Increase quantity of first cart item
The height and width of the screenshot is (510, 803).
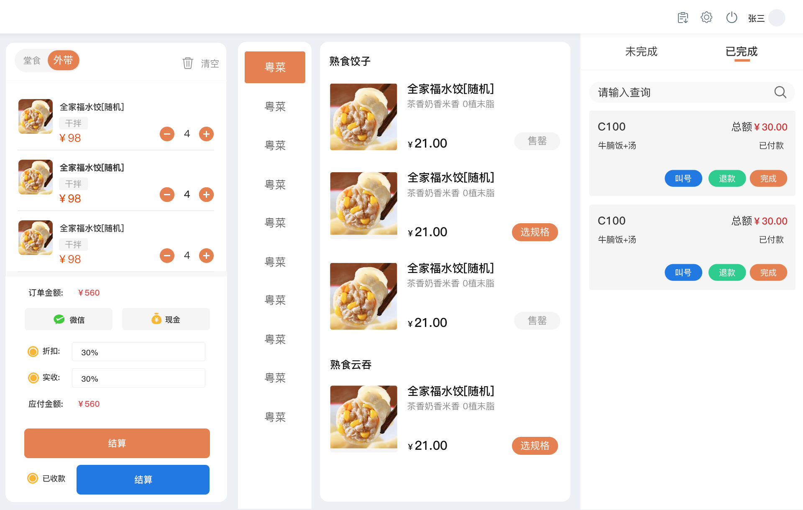click(x=206, y=134)
